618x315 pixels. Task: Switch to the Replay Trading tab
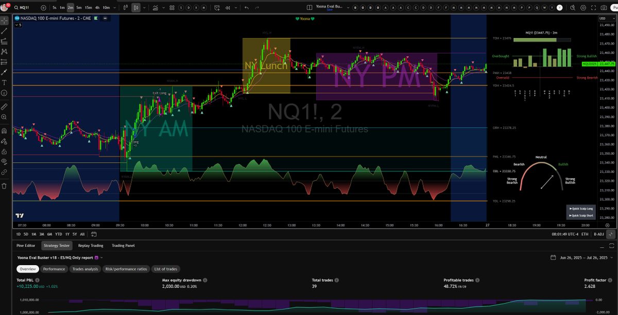pyautogui.click(x=91, y=246)
